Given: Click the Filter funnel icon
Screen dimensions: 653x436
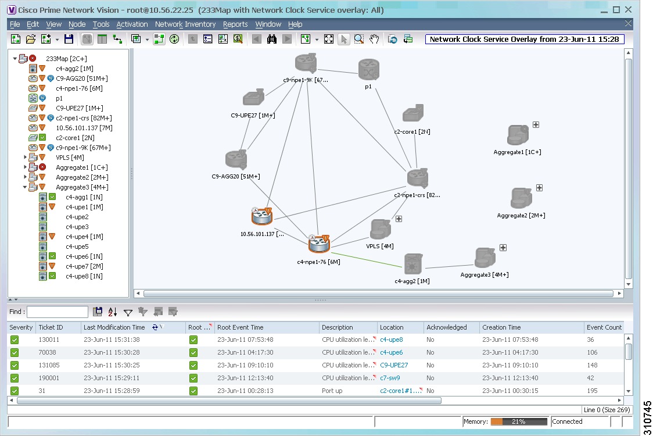Looking at the screenshot, I should click(128, 312).
